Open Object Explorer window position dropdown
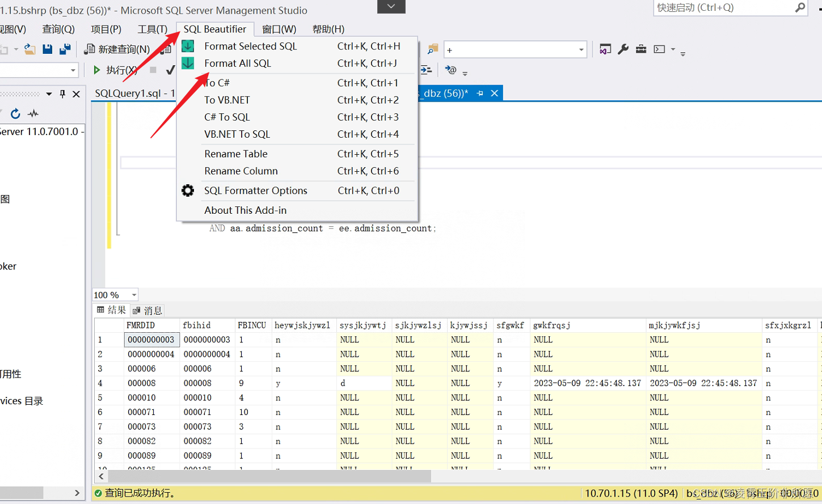This screenshot has height=504, width=822. [x=49, y=94]
